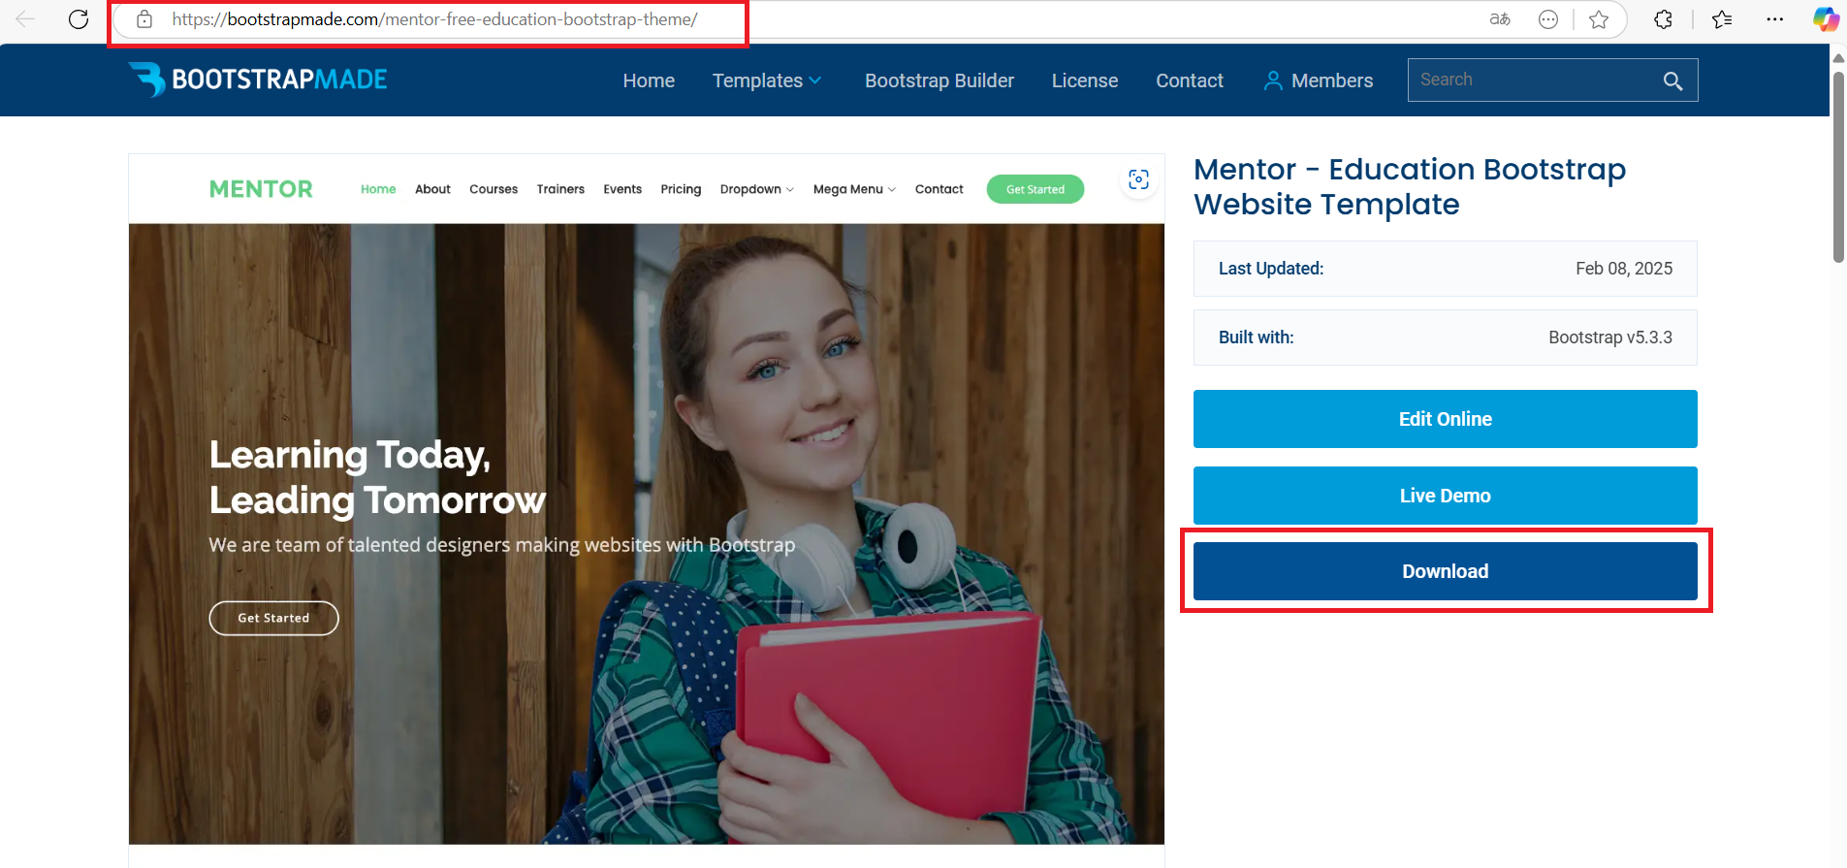The height and width of the screenshot is (868, 1847).
Task: Open the Bootstrap Builder menu item
Action: click(939, 80)
